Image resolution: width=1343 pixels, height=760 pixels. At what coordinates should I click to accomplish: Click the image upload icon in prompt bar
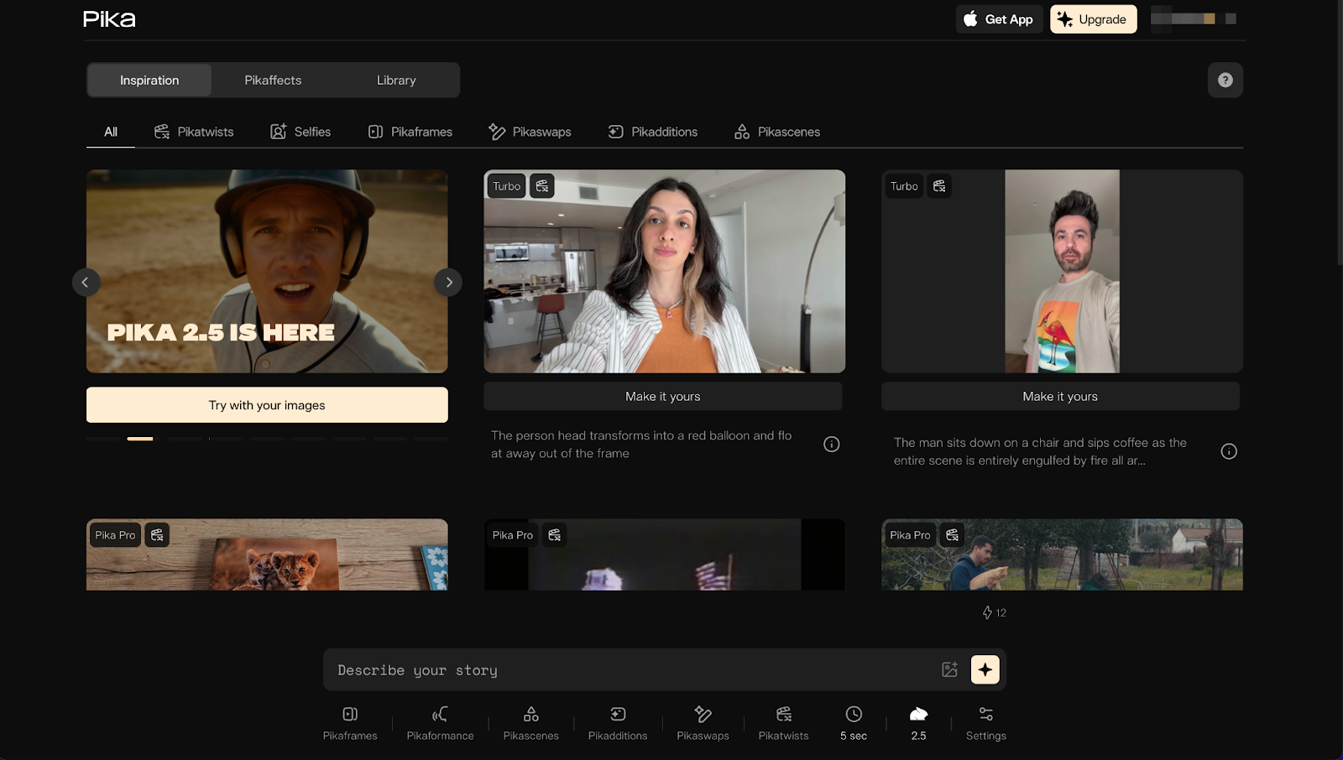(x=949, y=669)
